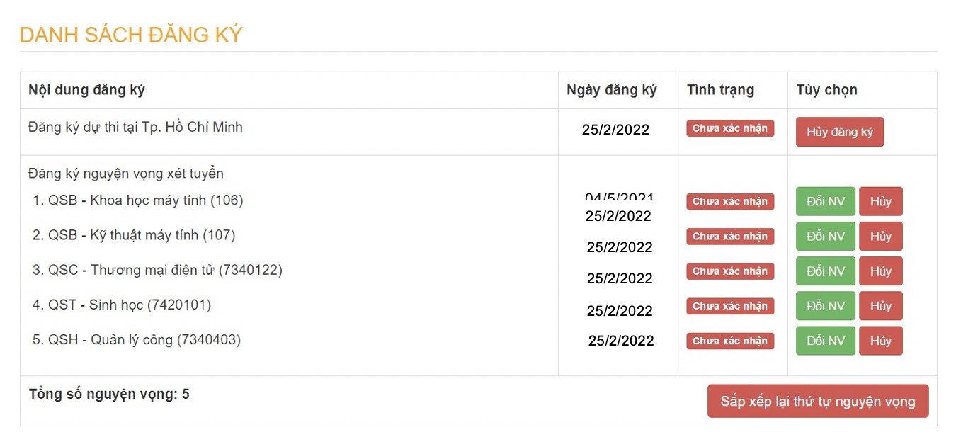This screenshot has height=442, width=956.
Task: Click the status badge for Quản lý công
Action: point(729,341)
